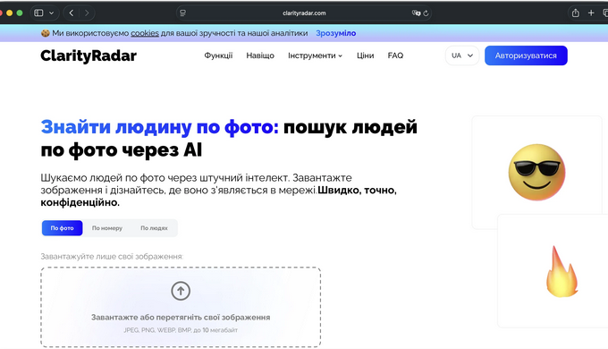Viewport: 608px width, 349px height.
Task: Dismiss the cookie banner with Зрозуміло
Action: pos(336,33)
